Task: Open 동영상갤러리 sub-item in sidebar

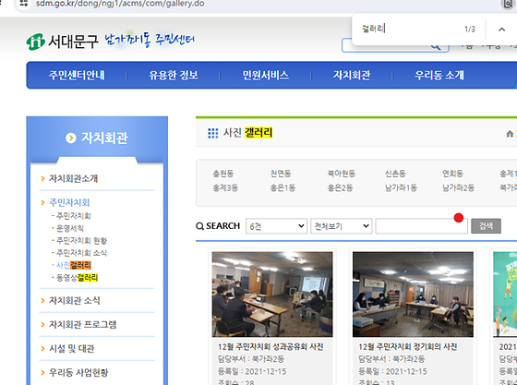Action: coord(77,278)
